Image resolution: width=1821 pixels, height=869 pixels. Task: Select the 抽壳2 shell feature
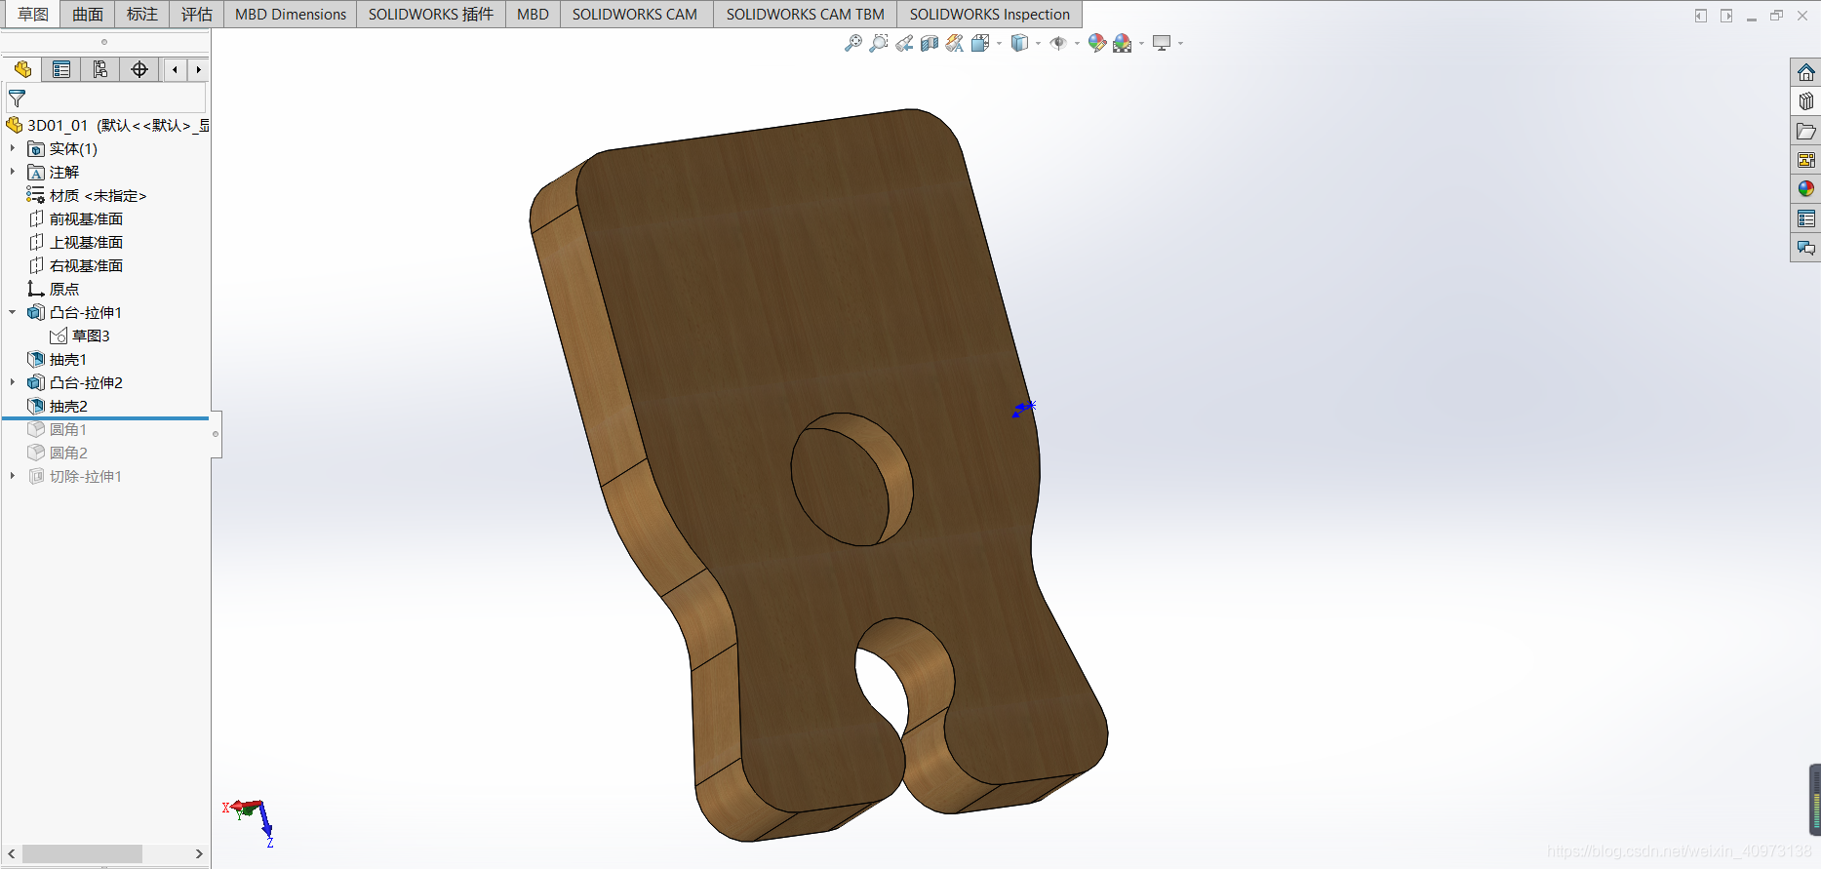[58, 406]
